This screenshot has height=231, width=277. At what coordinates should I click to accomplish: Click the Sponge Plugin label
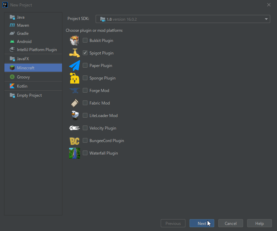[102, 78]
